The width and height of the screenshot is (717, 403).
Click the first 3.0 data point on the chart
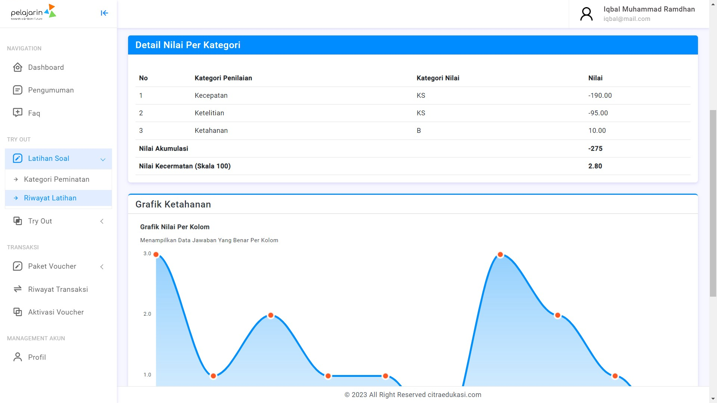click(156, 254)
